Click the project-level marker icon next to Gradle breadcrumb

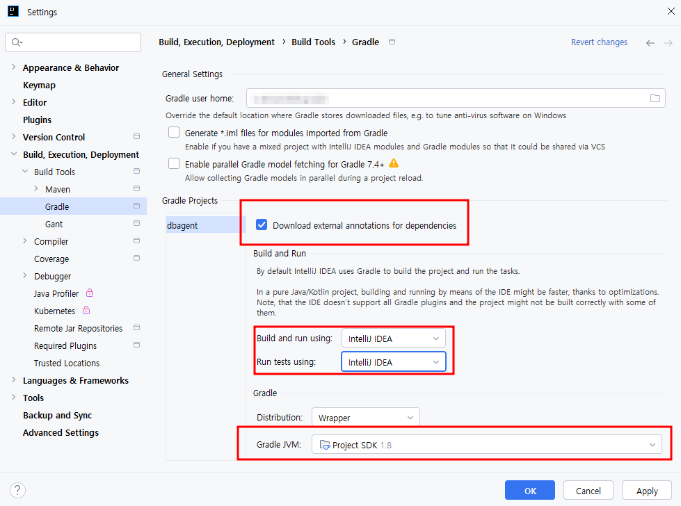click(x=392, y=42)
